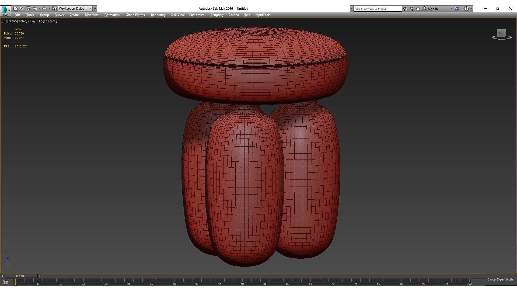
Task: Expand the Sign In dropdown arrow
Action: click(452, 9)
